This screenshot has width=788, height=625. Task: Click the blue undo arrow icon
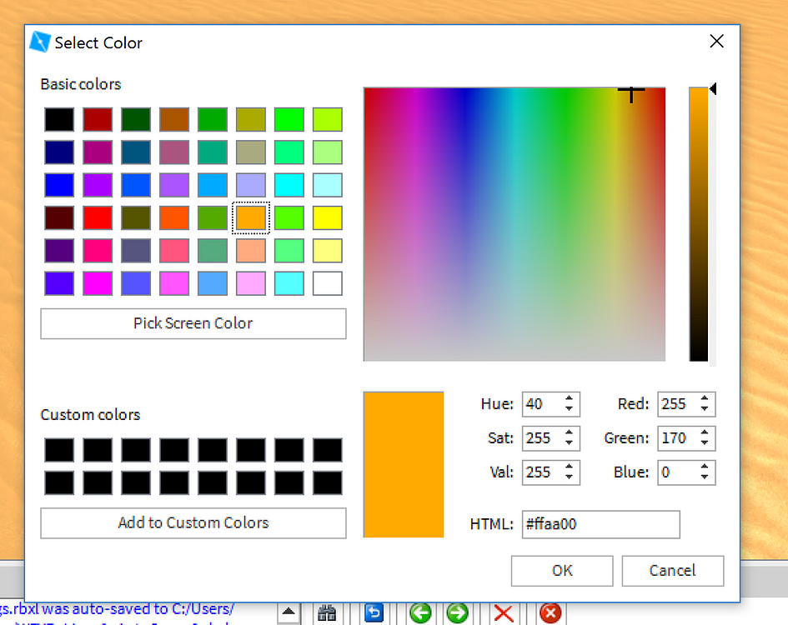(x=374, y=612)
